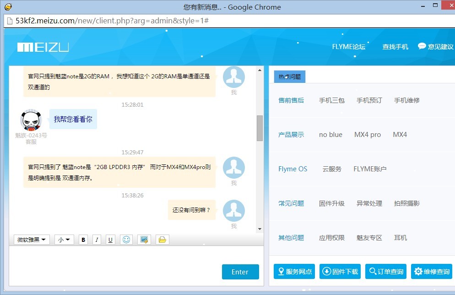Click the 服务网点 button

(294, 272)
